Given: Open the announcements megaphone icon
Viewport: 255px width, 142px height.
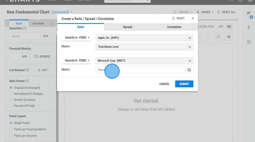Looking at the screenshot, I should [249, 13].
